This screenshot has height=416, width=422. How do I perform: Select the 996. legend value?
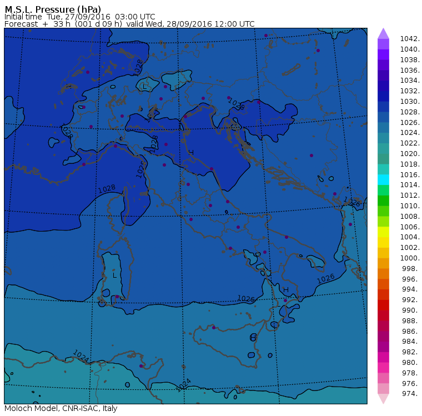click(411, 279)
